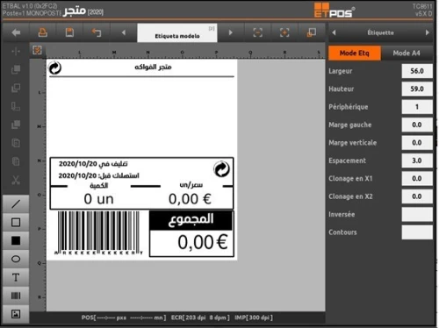This screenshot has width=439, height=328.
Task: Edit the Périphérique value field
Action: (417, 107)
